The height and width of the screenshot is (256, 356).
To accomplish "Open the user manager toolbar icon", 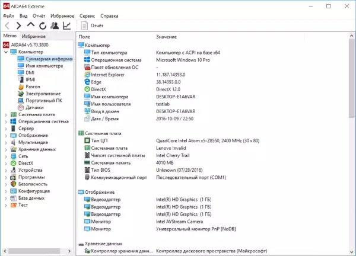I will click(55, 25).
